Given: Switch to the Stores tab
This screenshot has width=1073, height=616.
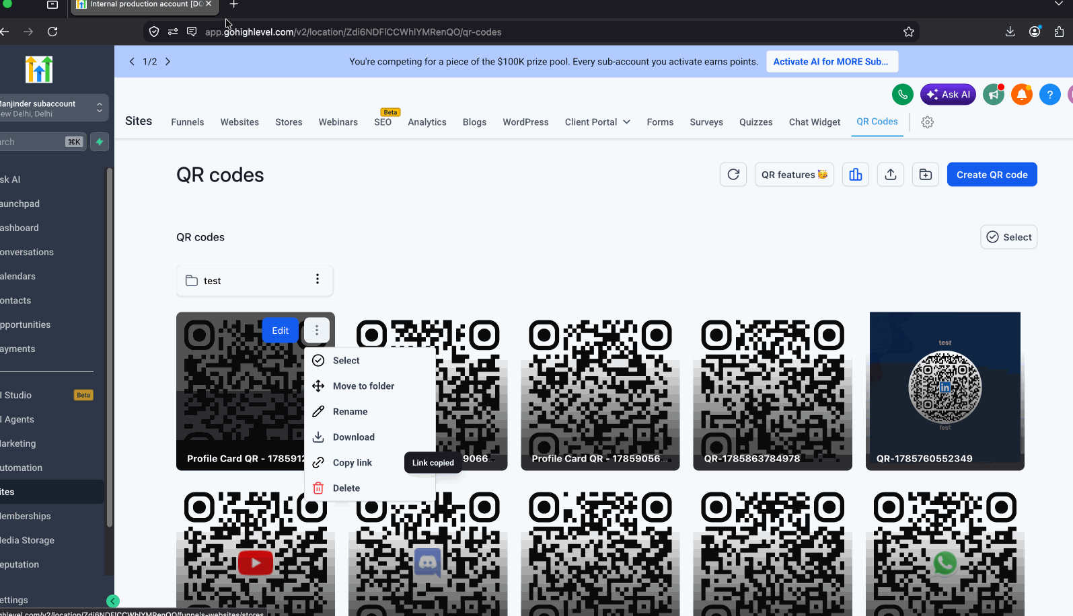Looking at the screenshot, I should [x=289, y=122].
